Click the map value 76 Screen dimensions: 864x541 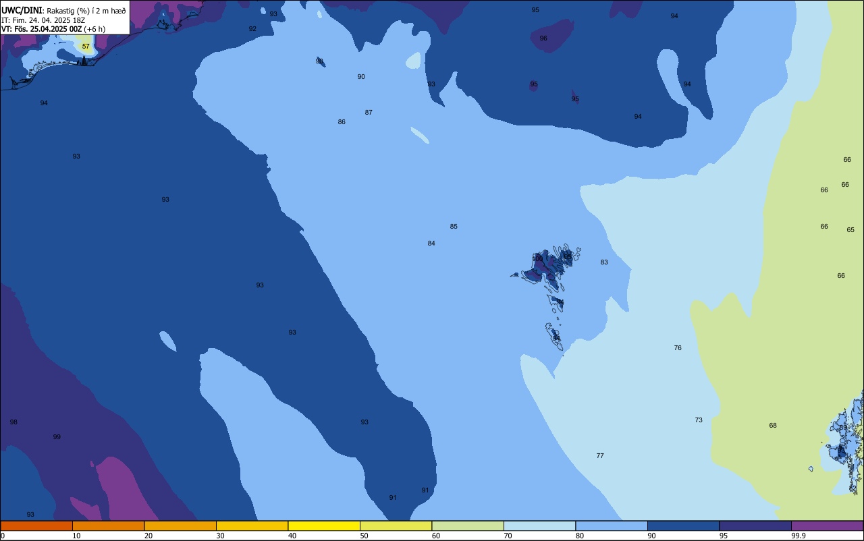click(678, 348)
